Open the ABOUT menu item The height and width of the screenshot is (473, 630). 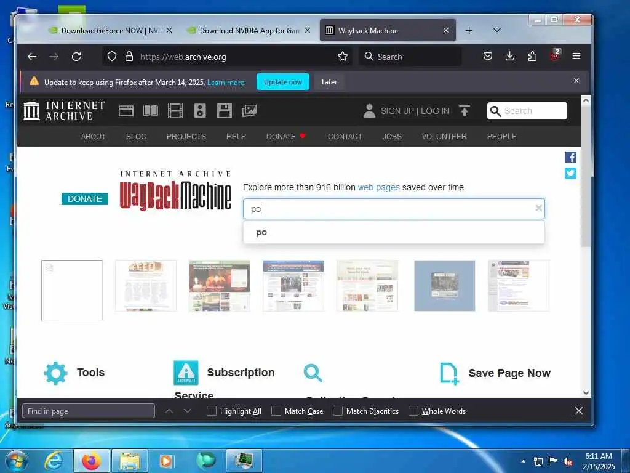pyautogui.click(x=94, y=136)
